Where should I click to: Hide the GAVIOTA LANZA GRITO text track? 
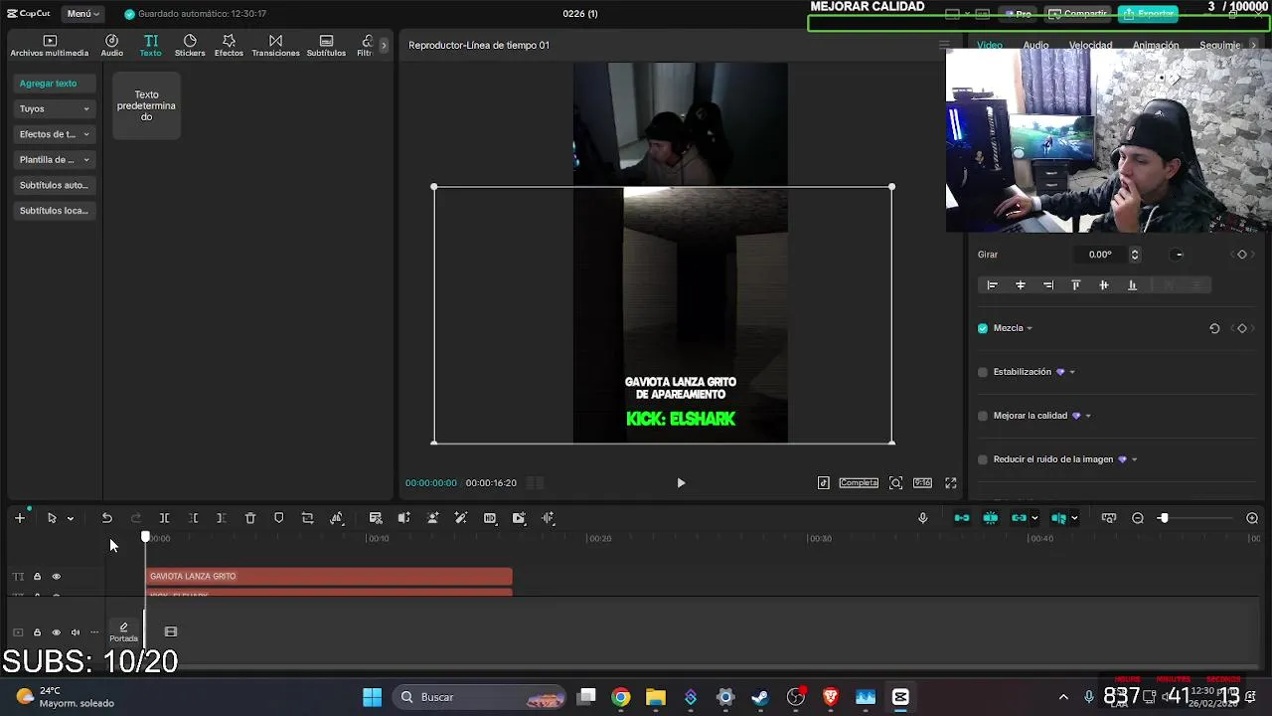56,577
